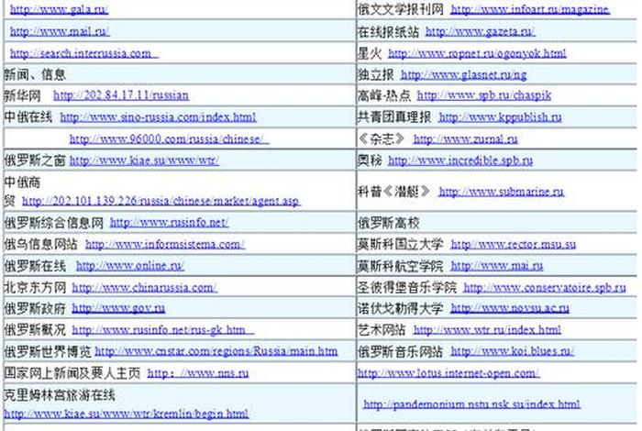Select the 高峰-热点 label

[x=384, y=95]
